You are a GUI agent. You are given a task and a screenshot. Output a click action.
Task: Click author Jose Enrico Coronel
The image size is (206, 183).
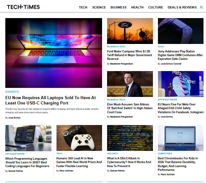[x=171, y=64]
